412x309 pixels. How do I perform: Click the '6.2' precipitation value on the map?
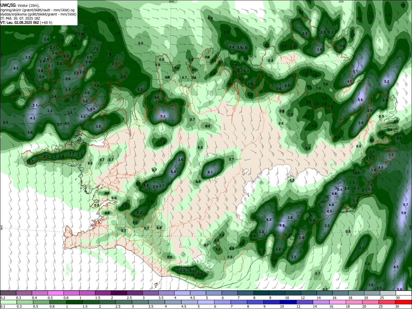pyautogui.click(x=282, y=226)
